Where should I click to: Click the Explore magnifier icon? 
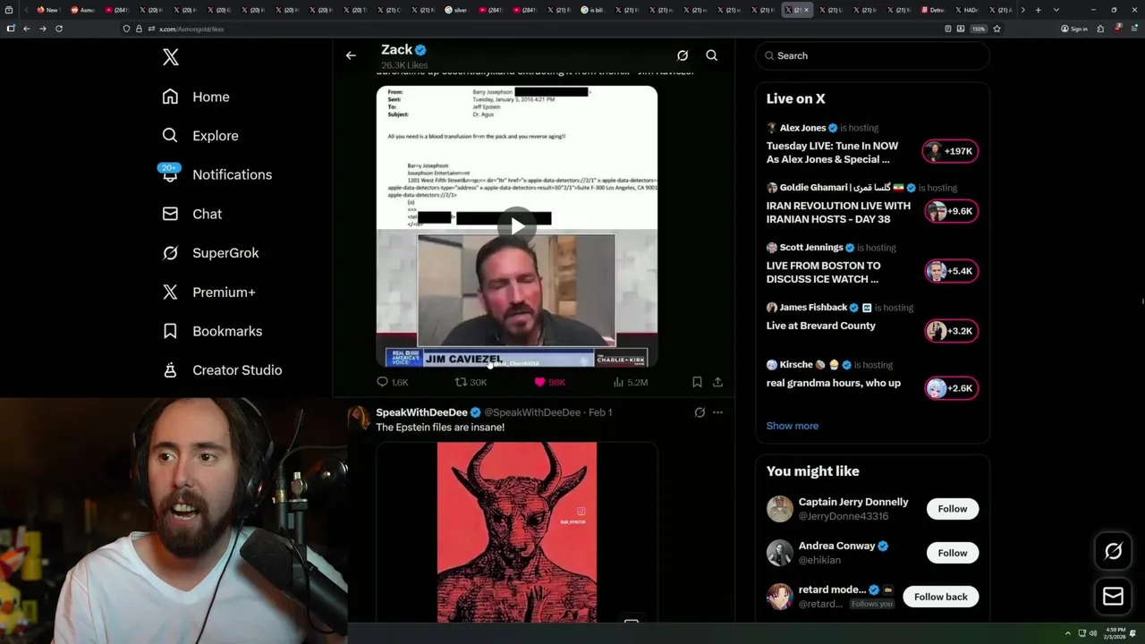coord(170,136)
